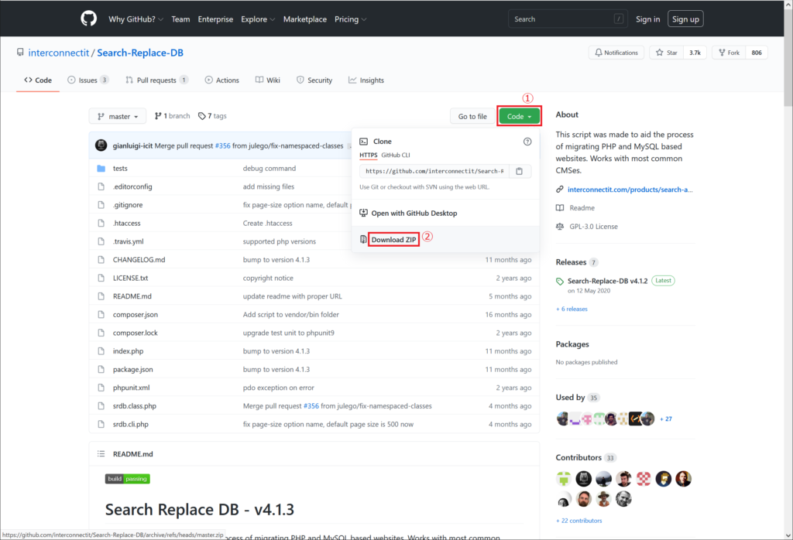793x540 pixels.
Task: Expand the Why GitHub menu
Action: point(136,19)
